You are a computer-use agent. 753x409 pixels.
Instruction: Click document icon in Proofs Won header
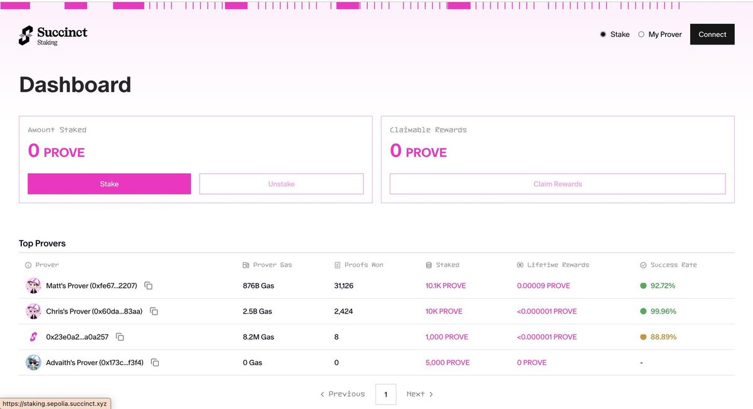click(x=338, y=265)
